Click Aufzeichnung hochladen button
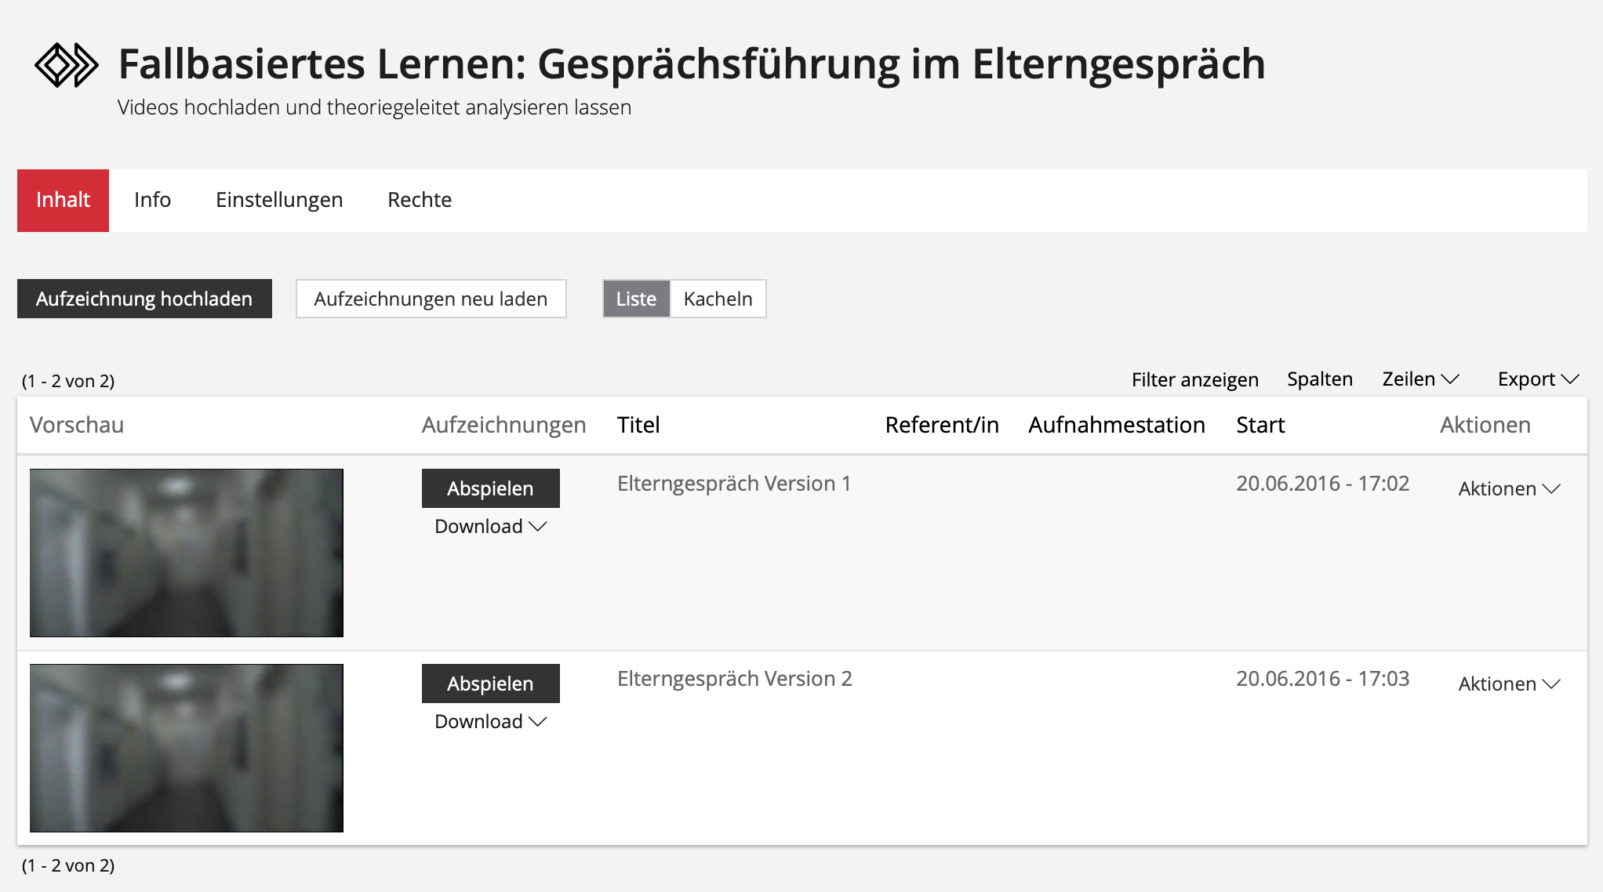This screenshot has height=892, width=1603. tap(144, 299)
